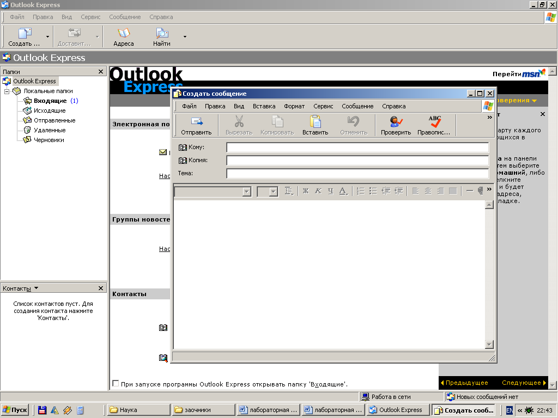Open the Создать button dropdown arrow
The height and width of the screenshot is (418, 558).
48,36
